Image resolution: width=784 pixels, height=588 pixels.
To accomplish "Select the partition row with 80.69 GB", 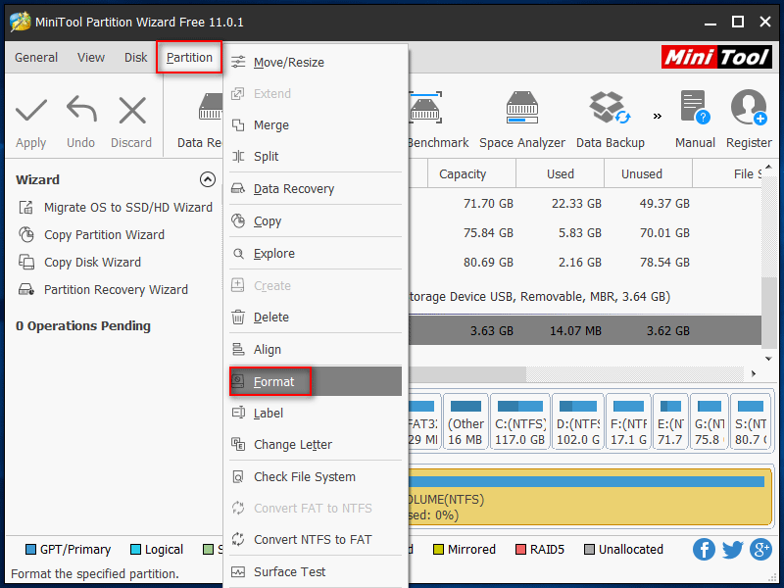I will pos(585,263).
